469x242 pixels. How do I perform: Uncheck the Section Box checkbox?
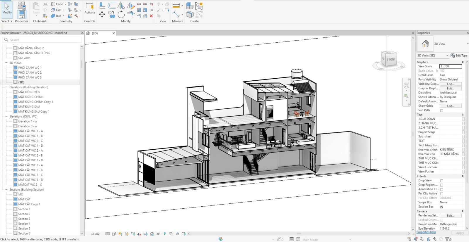[x=442, y=207]
